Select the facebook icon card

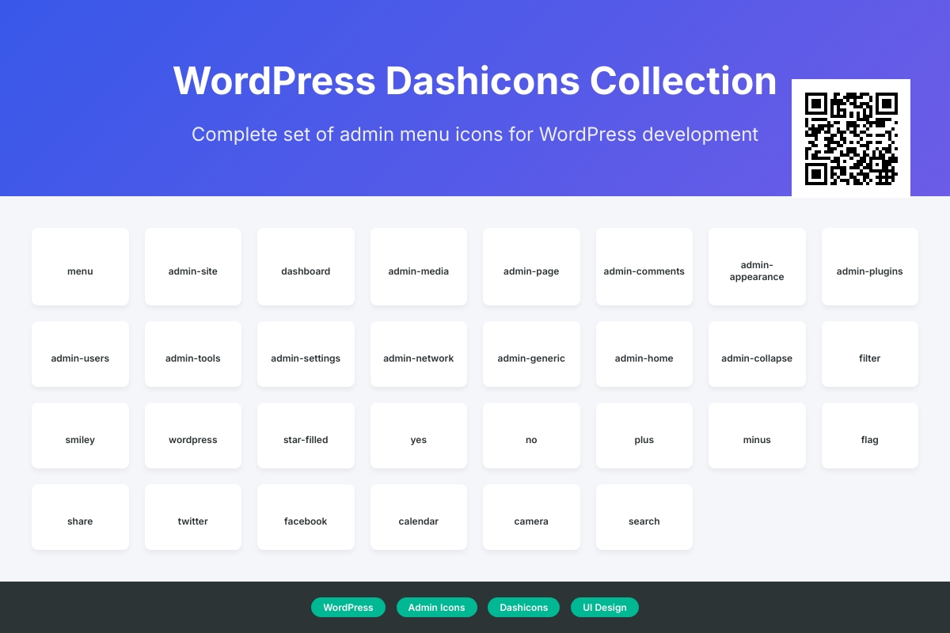pos(306,517)
